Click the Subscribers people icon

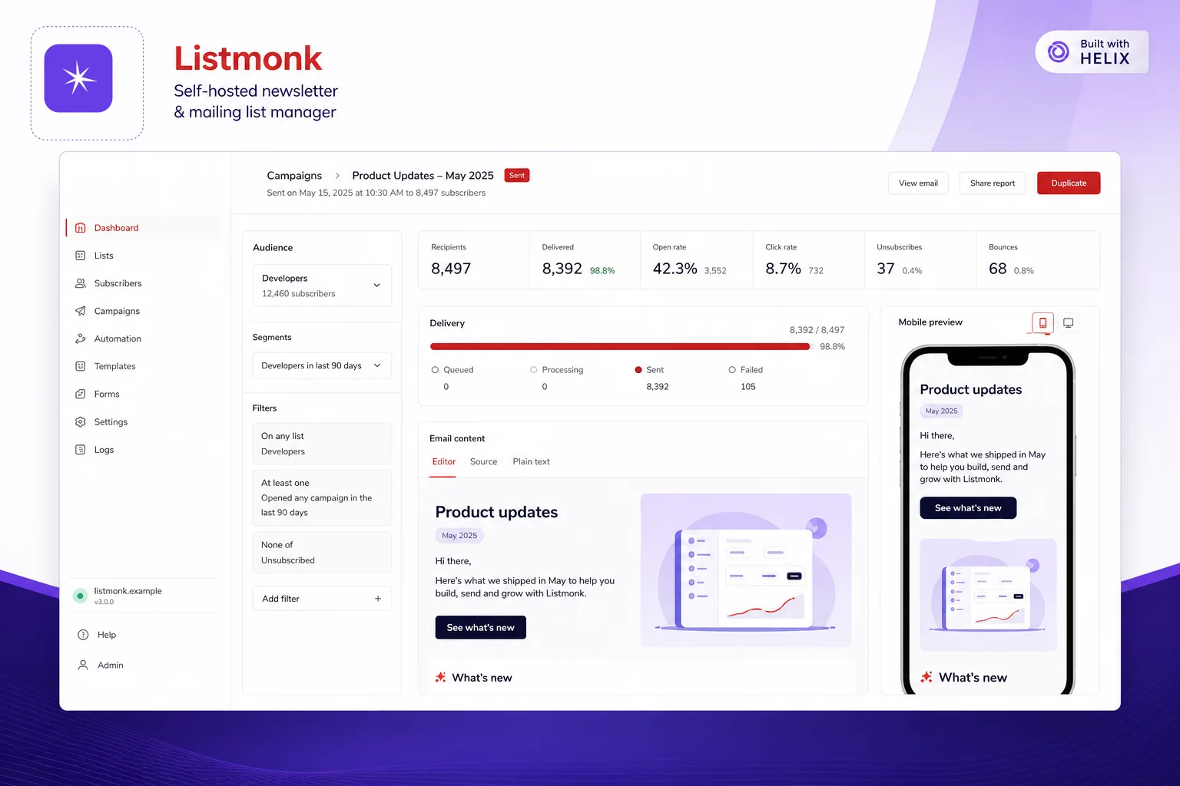click(81, 283)
